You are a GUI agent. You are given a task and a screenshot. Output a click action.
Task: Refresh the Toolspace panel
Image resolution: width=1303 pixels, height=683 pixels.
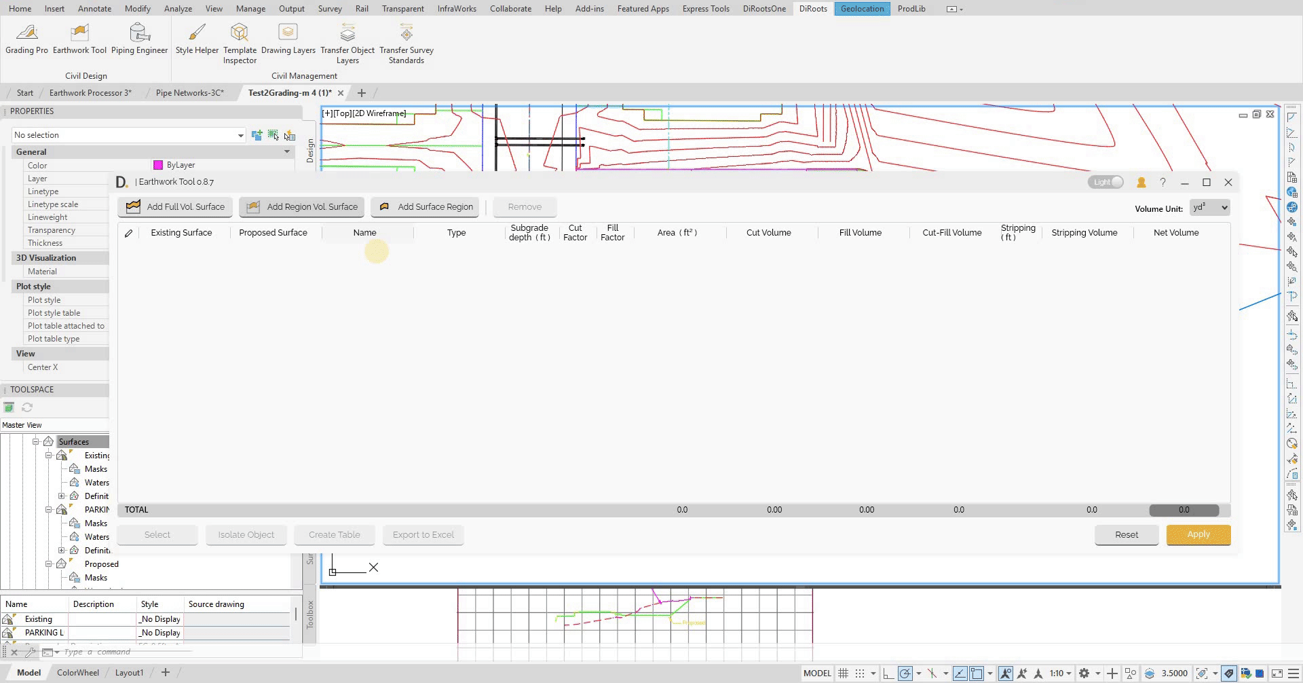click(x=27, y=407)
